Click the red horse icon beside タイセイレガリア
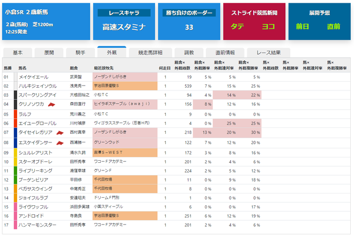This screenshot has width=354, height=237. pyautogui.click(x=60, y=133)
